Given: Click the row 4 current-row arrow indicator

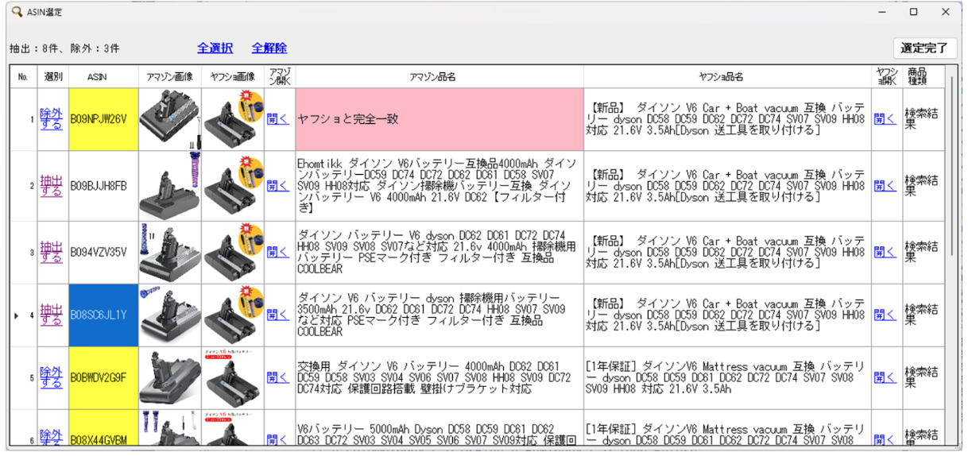Looking at the screenshot, I should point(17,315).
